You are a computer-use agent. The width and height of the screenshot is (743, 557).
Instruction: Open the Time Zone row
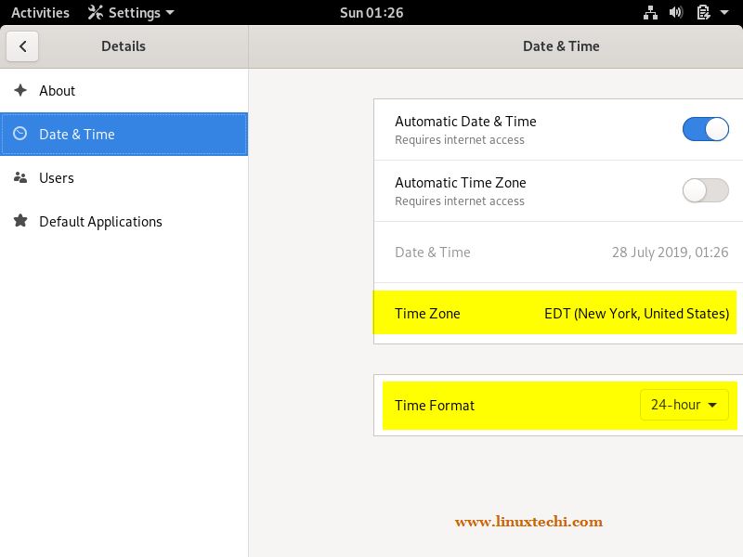[555, 314]
